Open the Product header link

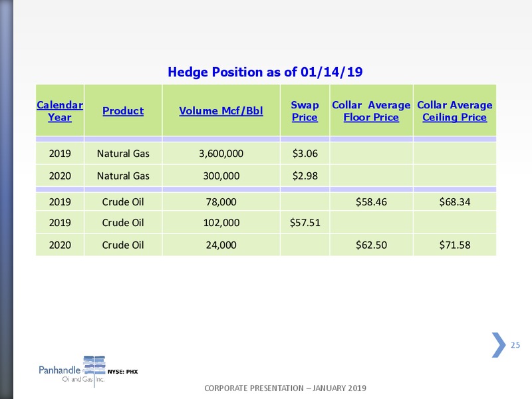(123, 111)
